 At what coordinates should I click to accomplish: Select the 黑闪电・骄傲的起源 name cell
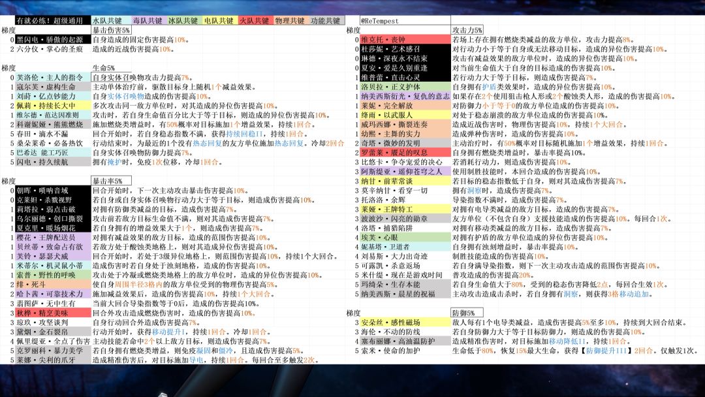click(53, 40)
